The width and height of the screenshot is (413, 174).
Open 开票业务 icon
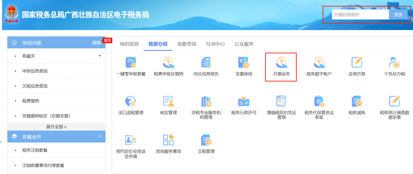coord(281,63)
